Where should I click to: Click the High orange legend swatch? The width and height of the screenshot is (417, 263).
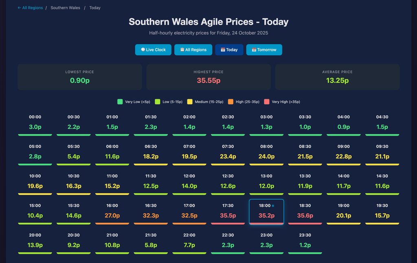click(x=230, y=102)
